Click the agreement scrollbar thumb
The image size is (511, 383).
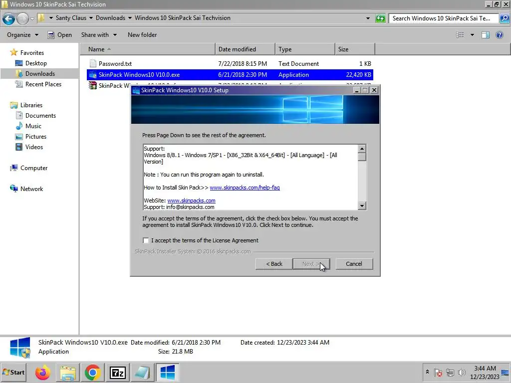(x=362, y=157)
